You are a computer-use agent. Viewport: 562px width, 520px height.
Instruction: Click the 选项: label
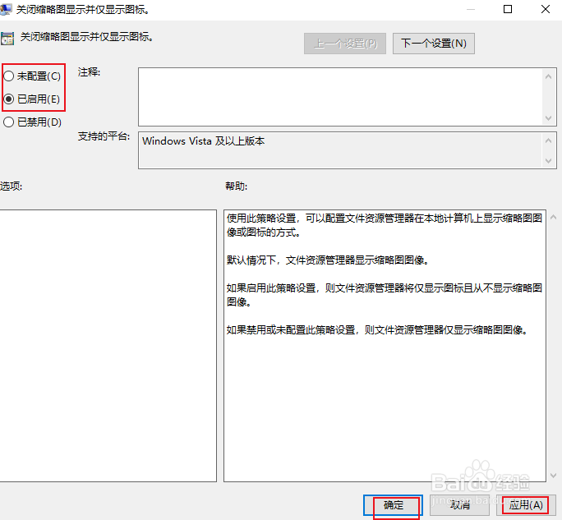click(x=12, y=186)
